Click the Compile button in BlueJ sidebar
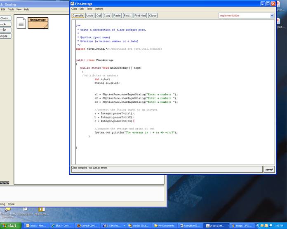Screen dimensions: 287x229 coord(5,36)
